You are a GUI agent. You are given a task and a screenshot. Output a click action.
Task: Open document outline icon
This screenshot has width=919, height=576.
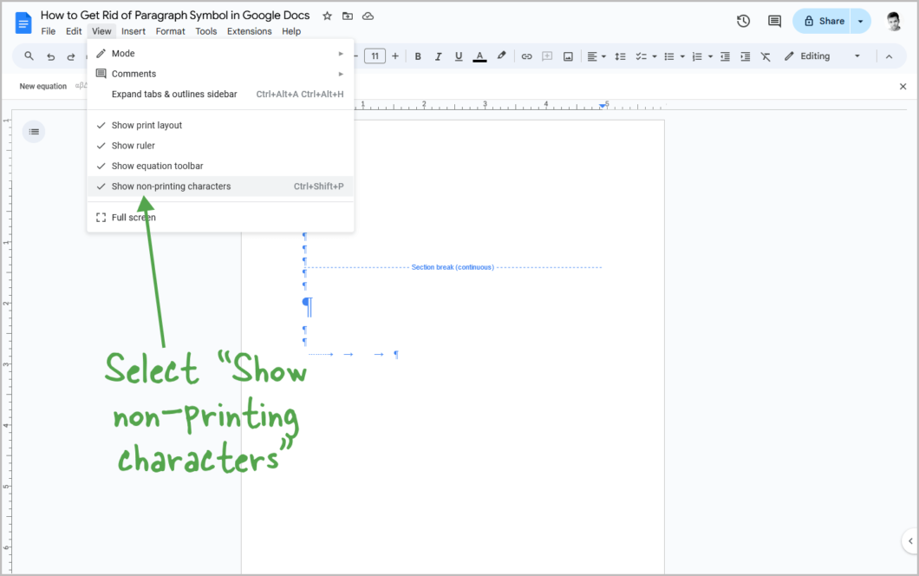34,131
